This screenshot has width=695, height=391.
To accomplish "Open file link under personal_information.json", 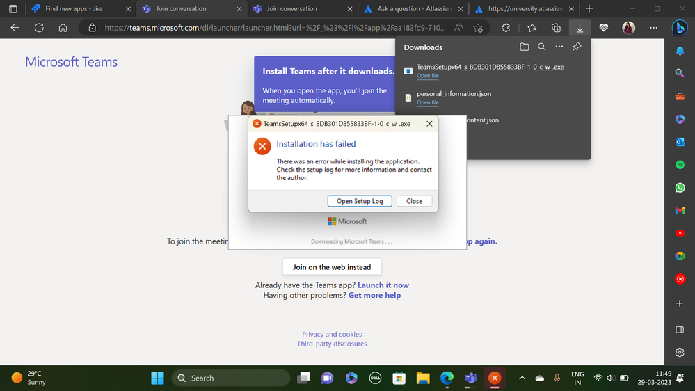I will (427, 102).
